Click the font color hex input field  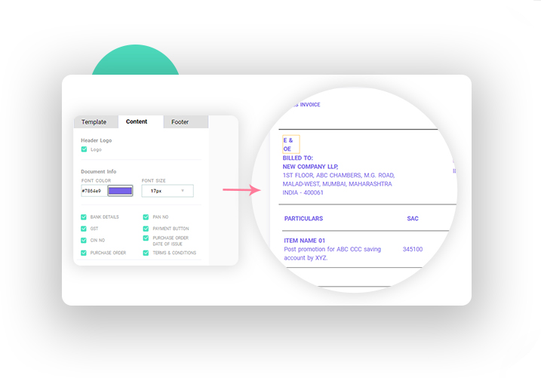tap(94, 192)
